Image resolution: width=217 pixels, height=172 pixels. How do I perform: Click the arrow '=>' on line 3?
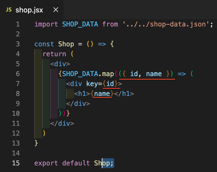(102, 44)
